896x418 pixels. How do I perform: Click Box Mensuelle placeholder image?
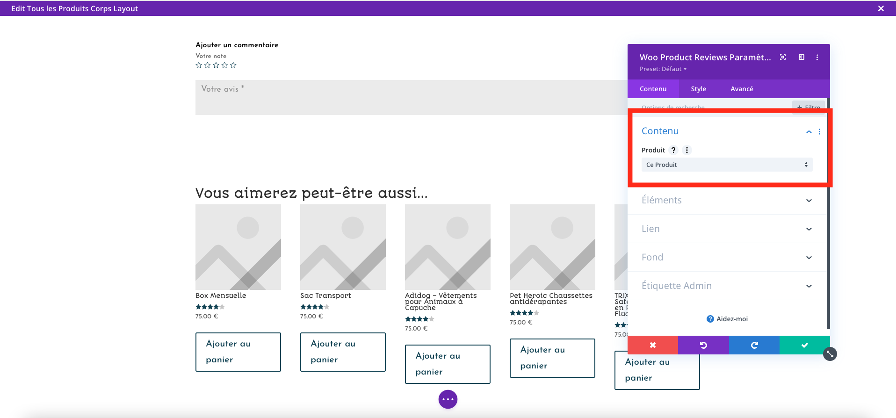[x=238, y=247]
